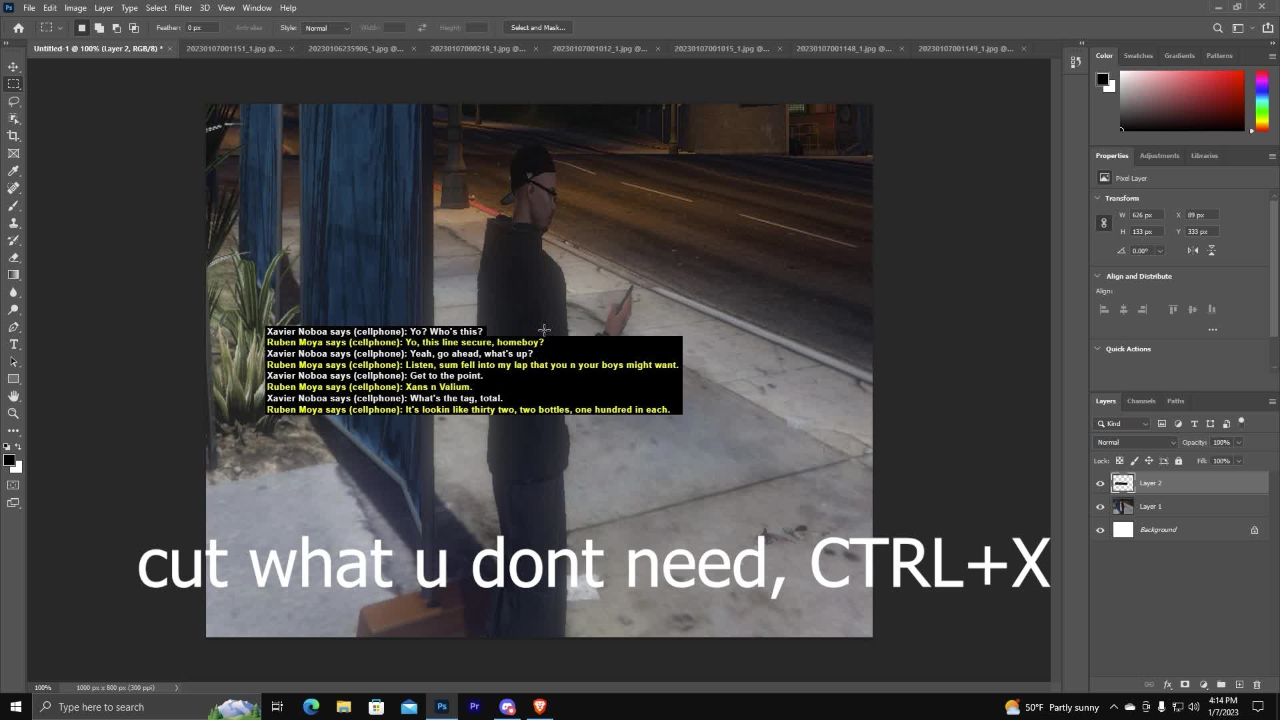Image resolution: width=1280 pixels, height=720 pixels.
Task: Open the Kind filter dropdown
Action: (1122, 424)
